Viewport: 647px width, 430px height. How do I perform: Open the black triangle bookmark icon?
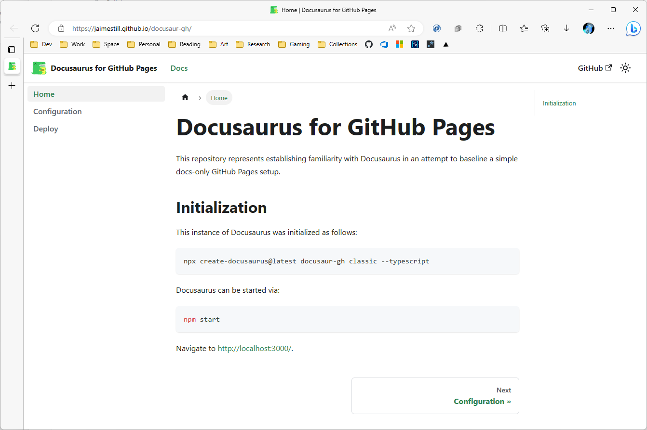point(446,44)
